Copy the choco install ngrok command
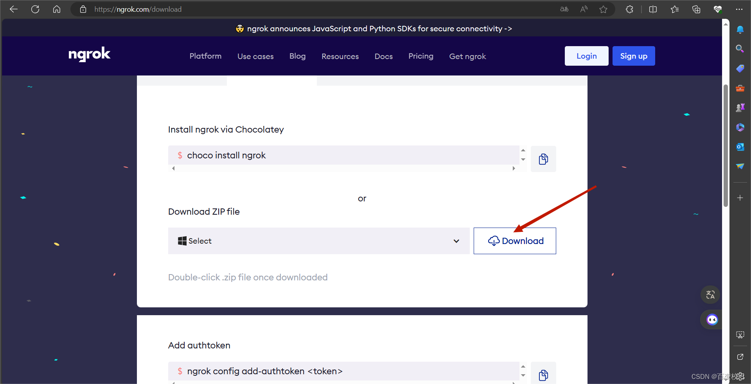The width and height of the screenshot is (751, 384). click(543, 159)
